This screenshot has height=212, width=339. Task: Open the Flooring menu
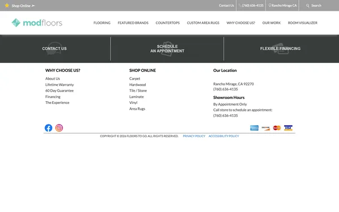point(102,23)
